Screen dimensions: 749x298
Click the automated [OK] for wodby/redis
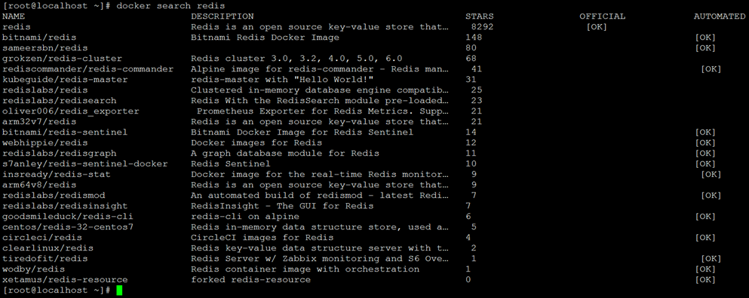tap(704, 269)
